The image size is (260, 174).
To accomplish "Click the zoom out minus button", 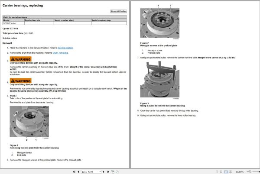I will pos(250,172).
